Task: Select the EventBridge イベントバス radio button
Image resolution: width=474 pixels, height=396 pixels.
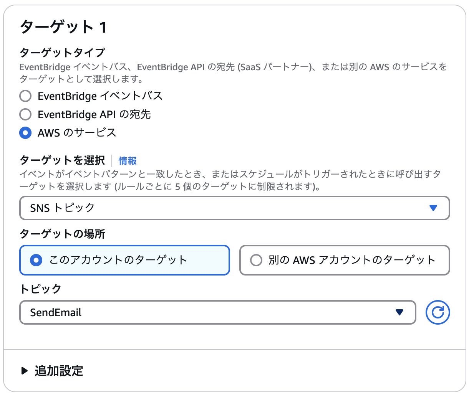Action: click(25, 96)
